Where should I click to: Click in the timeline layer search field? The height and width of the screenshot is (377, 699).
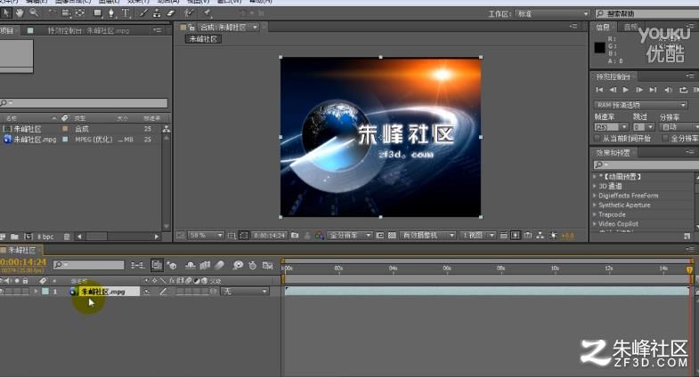[x=89, y=265]
